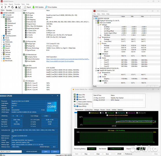
Task: Open the aida64.com Driver Update link
Action: [60, 61]
